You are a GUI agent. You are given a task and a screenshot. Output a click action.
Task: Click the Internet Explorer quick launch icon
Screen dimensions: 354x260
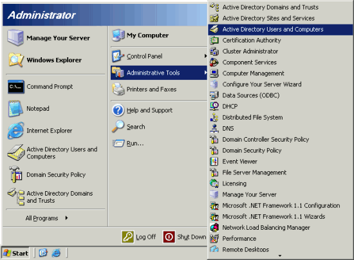56,253
